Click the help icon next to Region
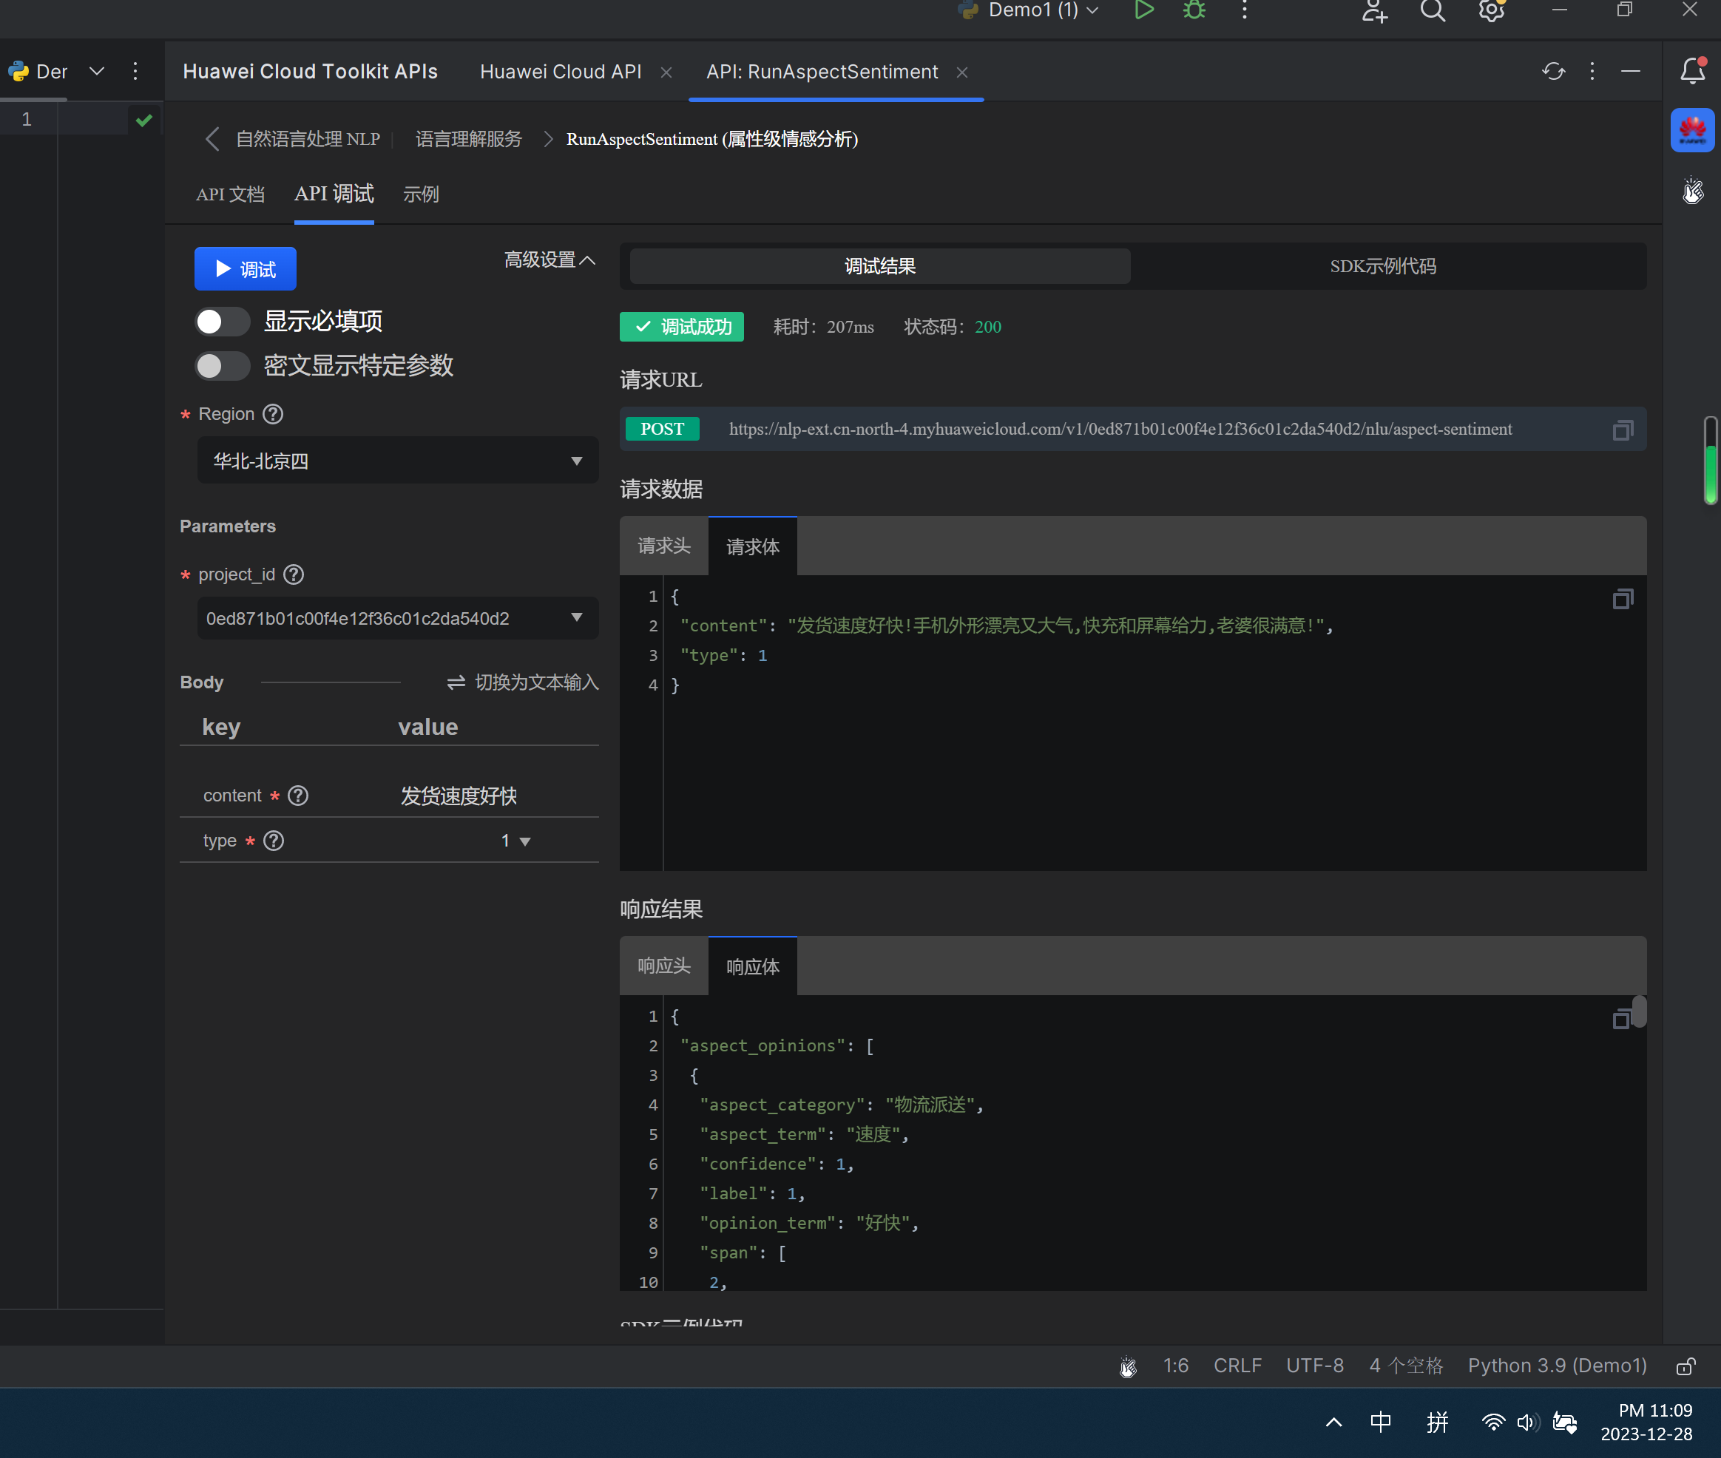 [x=273, y=414]
